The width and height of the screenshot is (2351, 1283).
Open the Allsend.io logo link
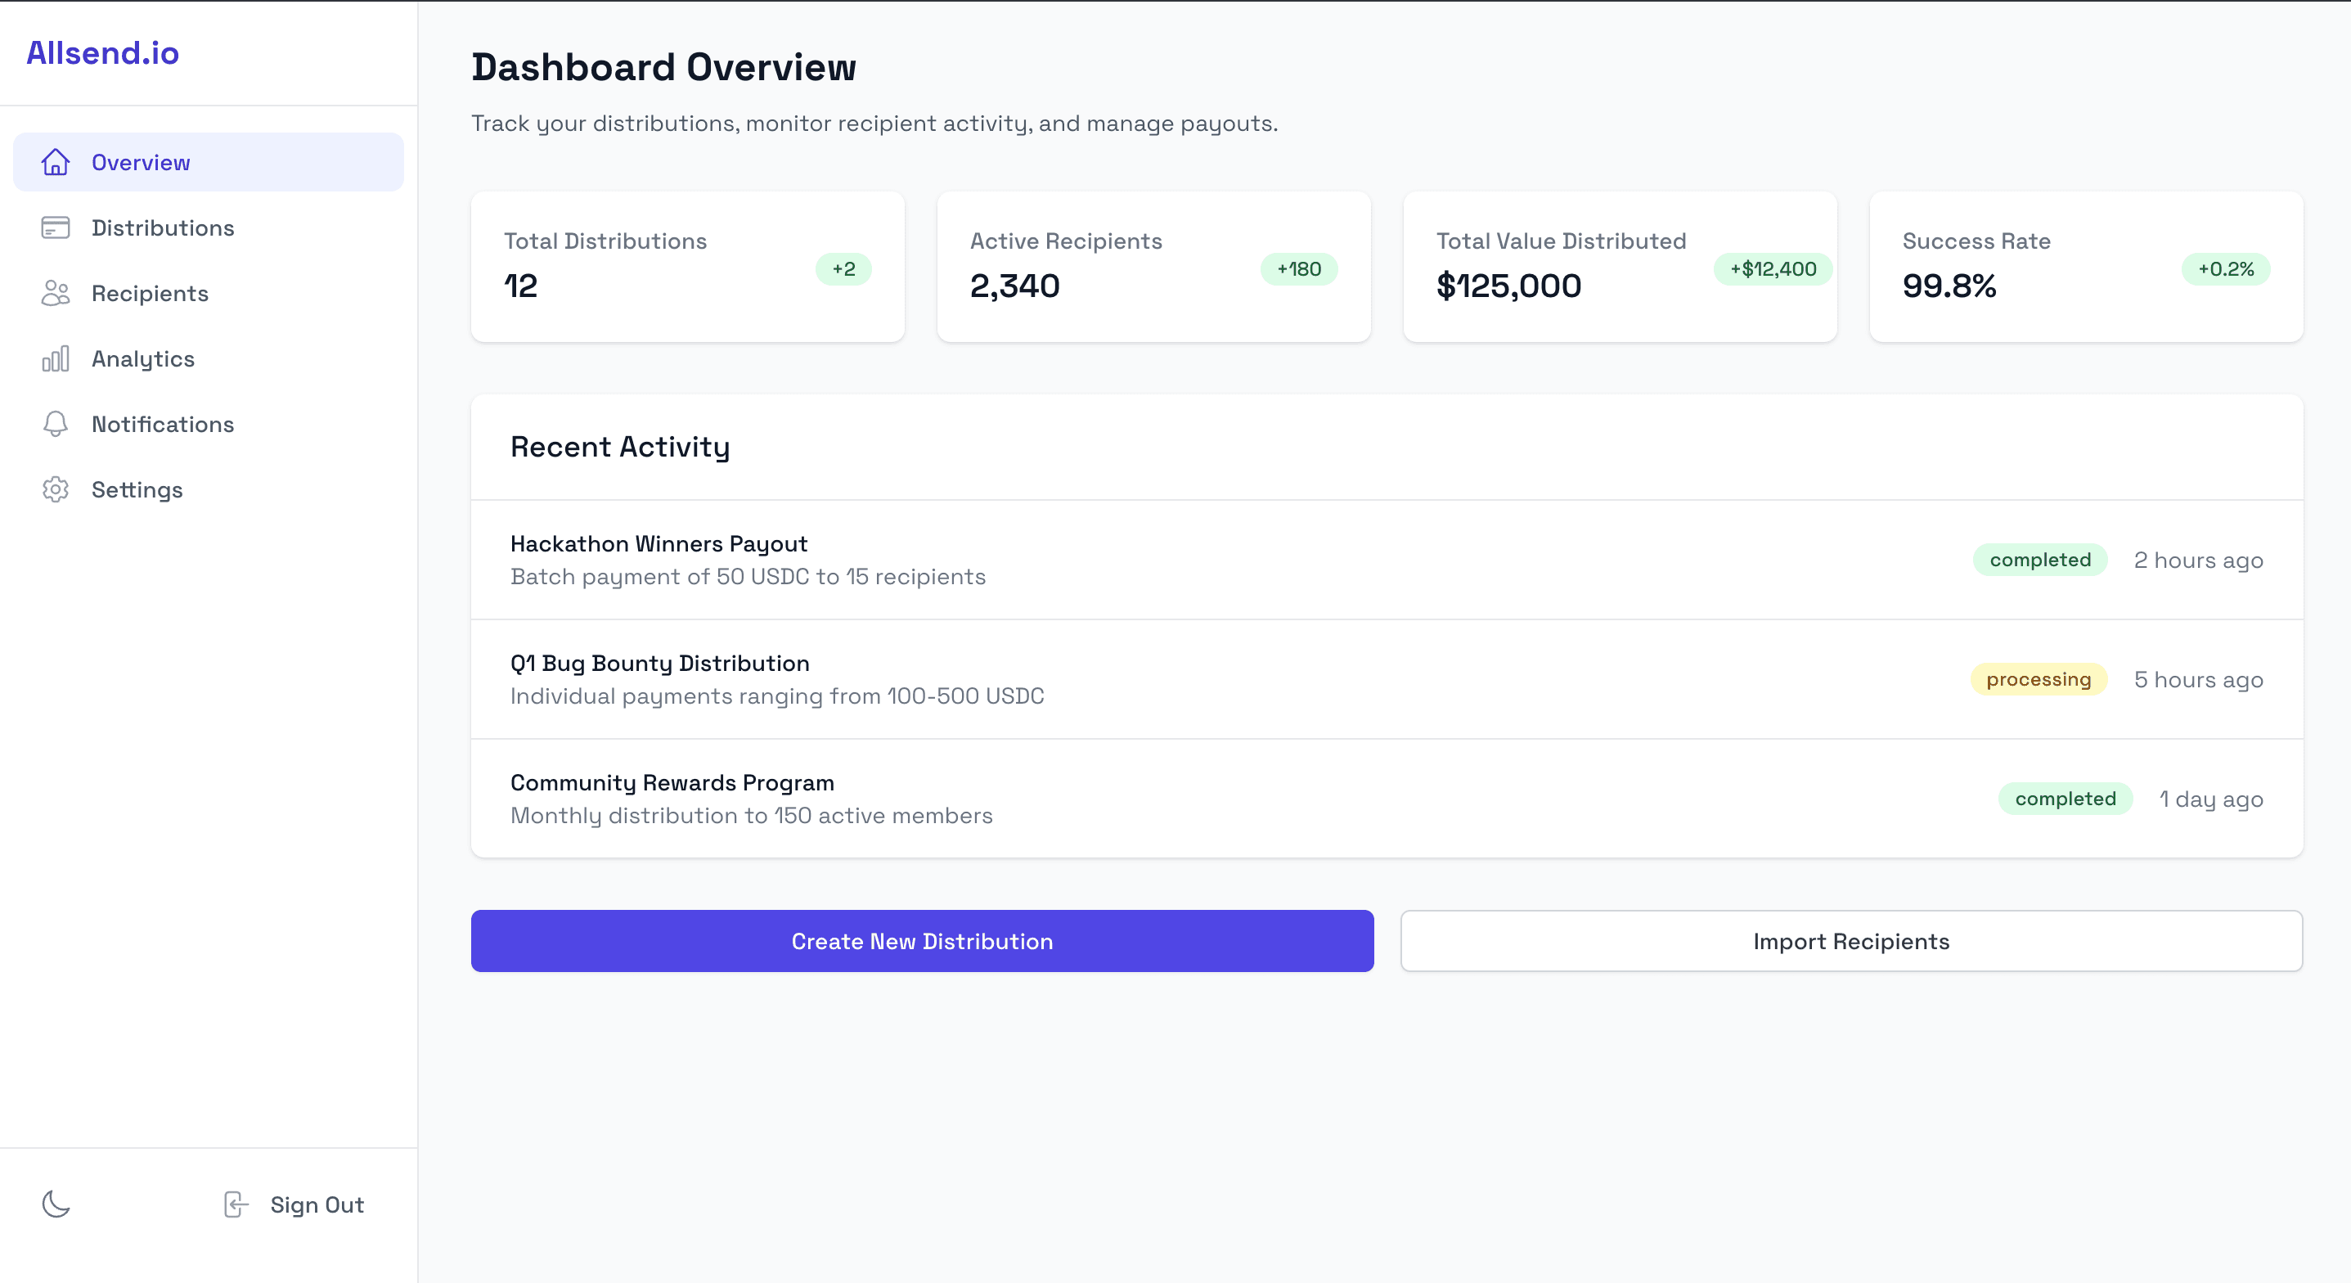tap(102, 52)
